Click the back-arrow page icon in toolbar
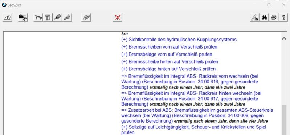Image resolution: width=290 pixels, height=135 pixels. pos(7,17)
